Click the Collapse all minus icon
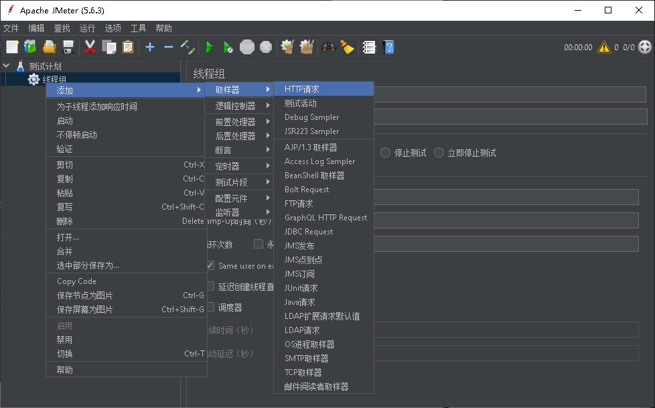 (168, 47)
